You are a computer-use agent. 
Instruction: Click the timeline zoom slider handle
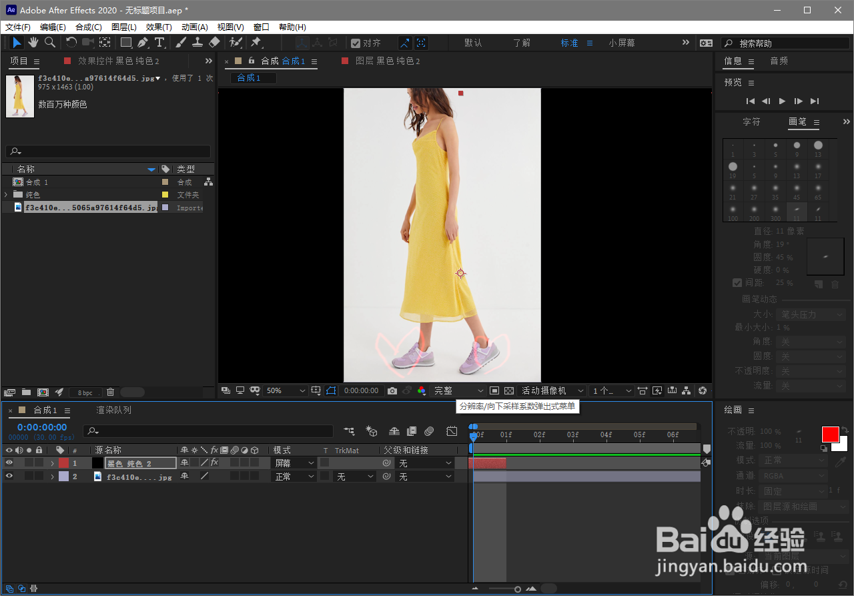[x=517, y=589]
